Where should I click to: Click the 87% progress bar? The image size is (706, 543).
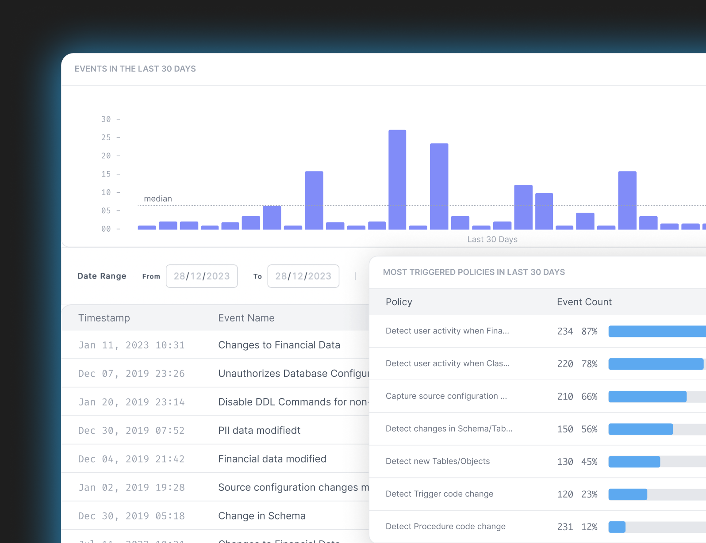tap(657, 331)
